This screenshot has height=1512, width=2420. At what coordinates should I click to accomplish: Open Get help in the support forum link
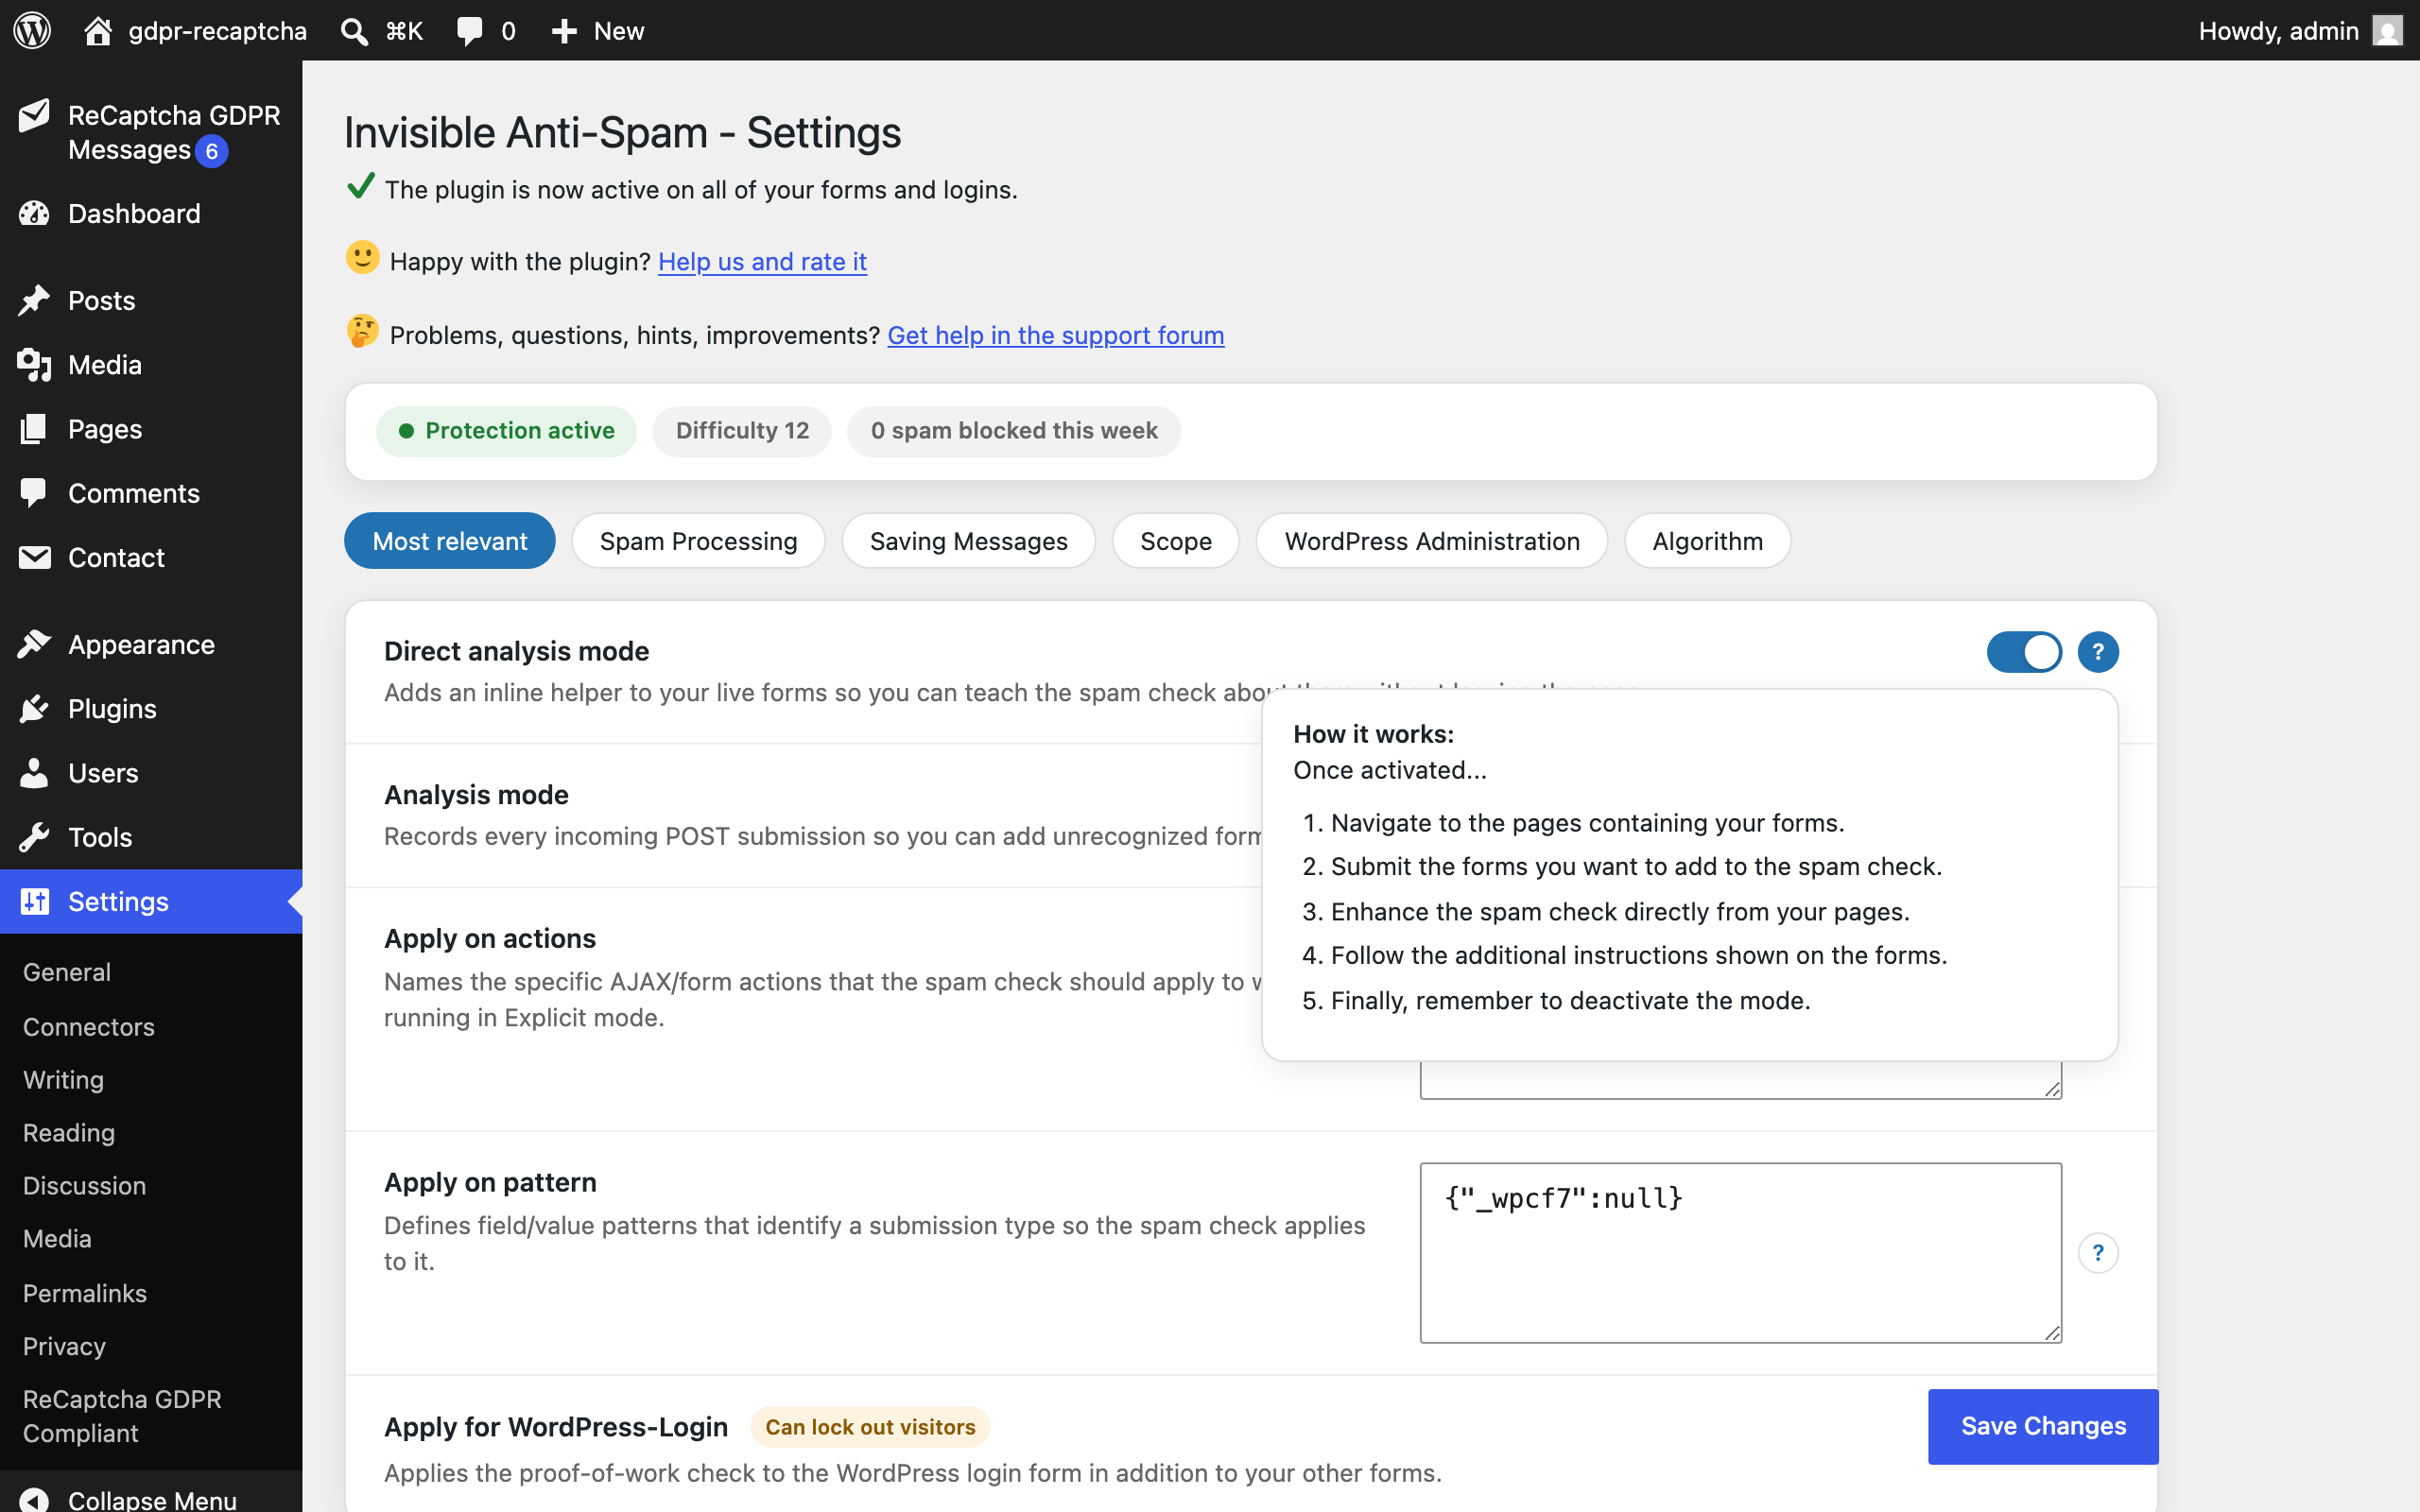(x=1055, y=335)
